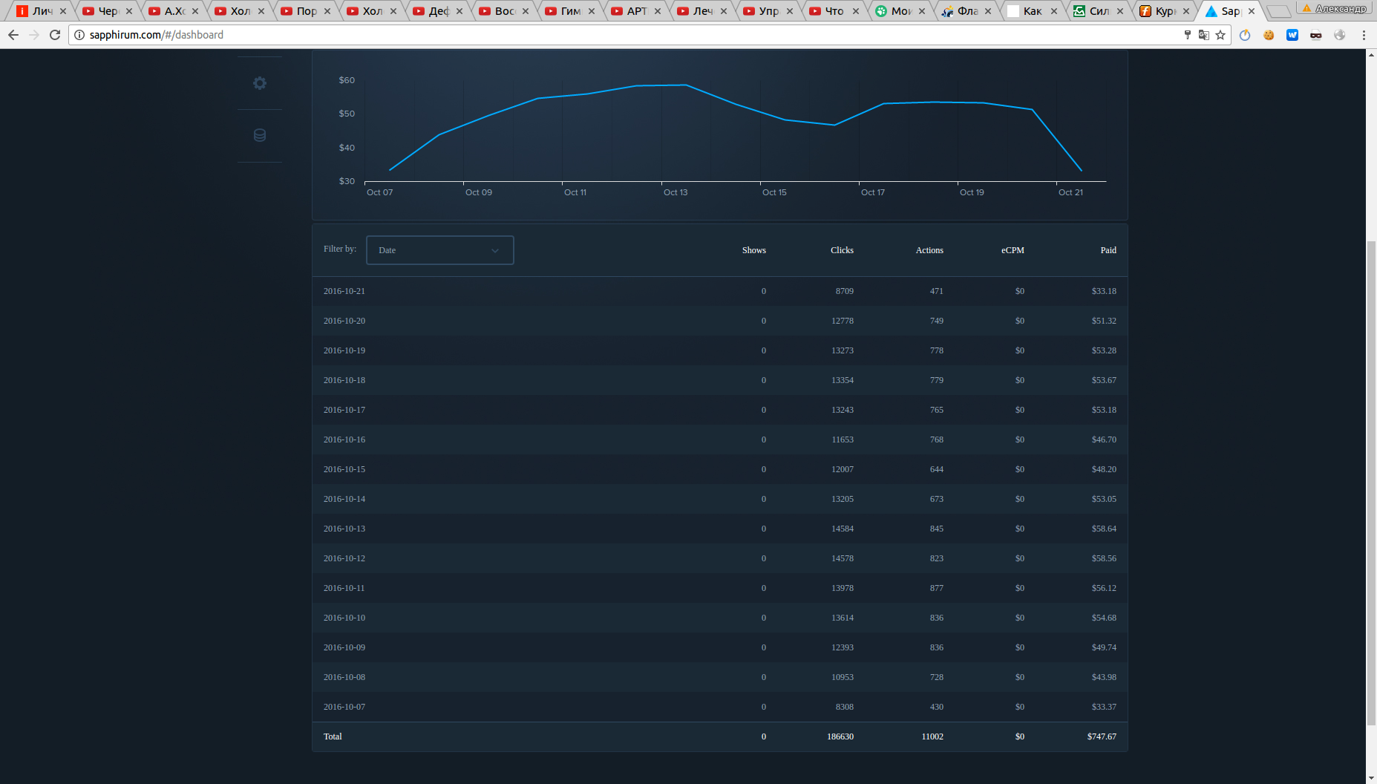Switch to the Сил tab

pos(1099,11)
